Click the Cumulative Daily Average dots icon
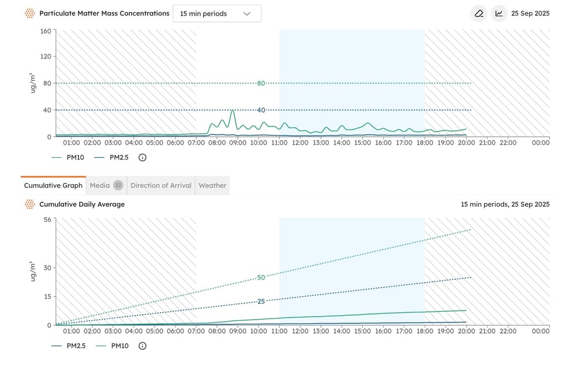Viewport: 577px width, 366px height. point(30,204)
